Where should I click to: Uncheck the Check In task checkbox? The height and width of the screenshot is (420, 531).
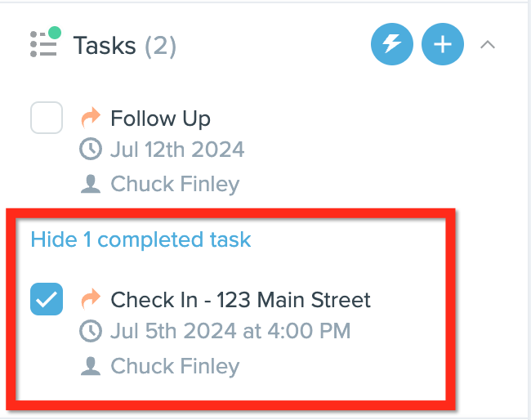pyautogui.click(x=47, y=299)
